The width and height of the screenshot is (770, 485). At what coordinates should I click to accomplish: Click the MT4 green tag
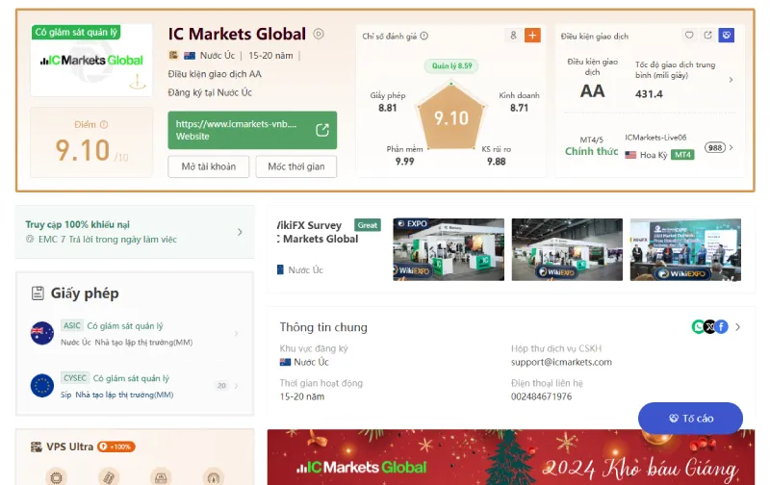(x=682, y=155)
